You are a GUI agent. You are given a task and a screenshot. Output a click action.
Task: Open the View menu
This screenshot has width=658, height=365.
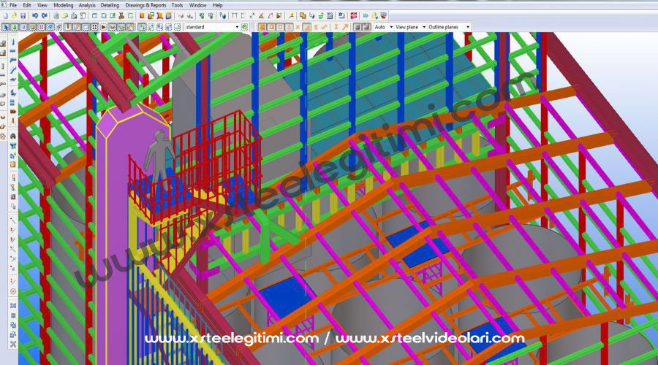[x=42, y=5]
